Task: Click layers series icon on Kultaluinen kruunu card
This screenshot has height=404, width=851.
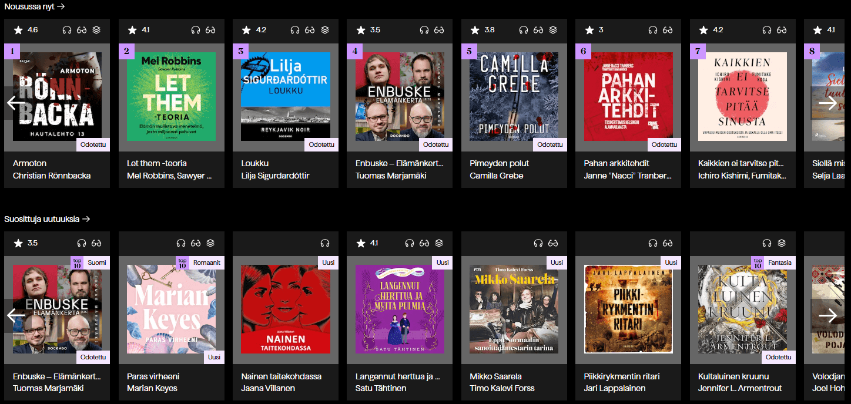Action: tap(782, 243)
